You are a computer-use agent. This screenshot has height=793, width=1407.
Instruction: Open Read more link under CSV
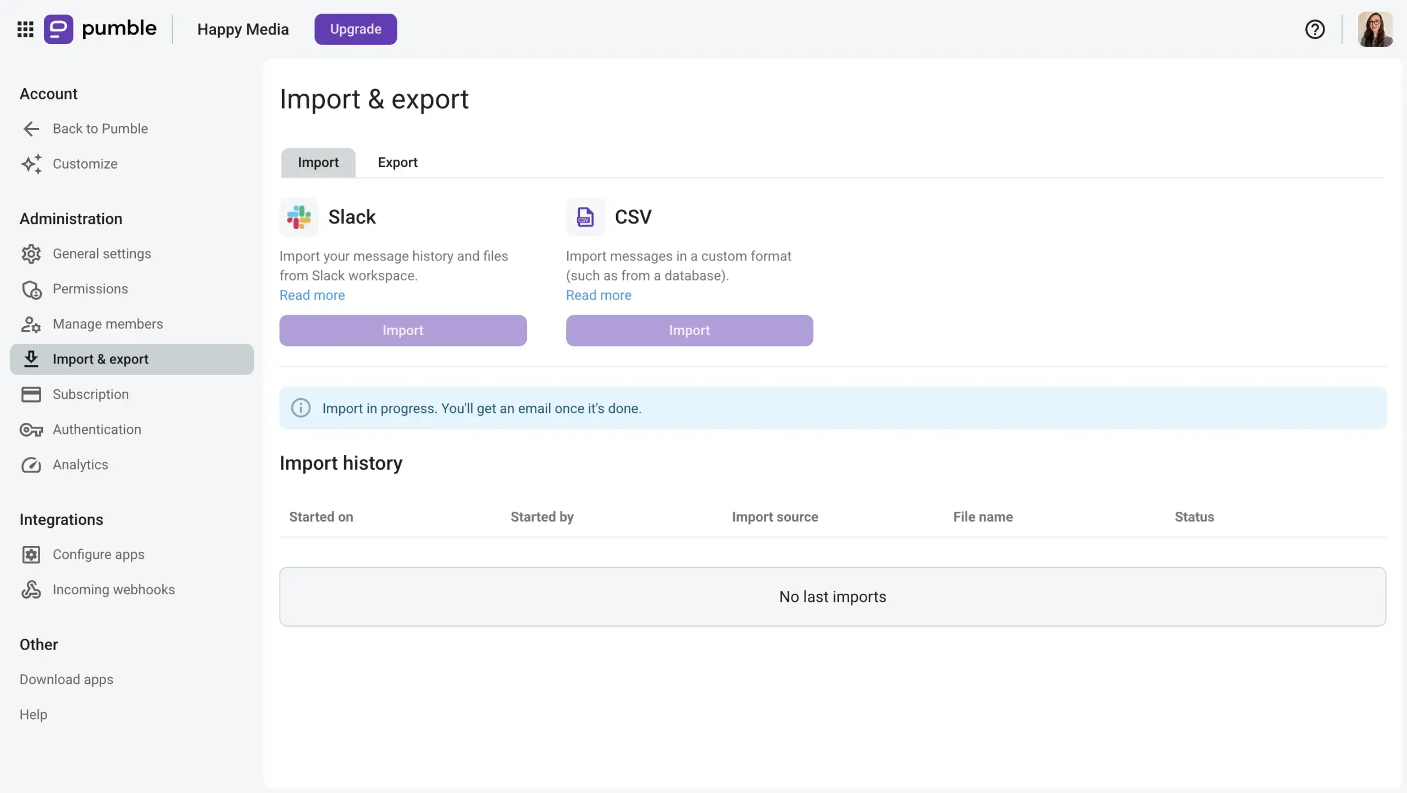(599, 295)
